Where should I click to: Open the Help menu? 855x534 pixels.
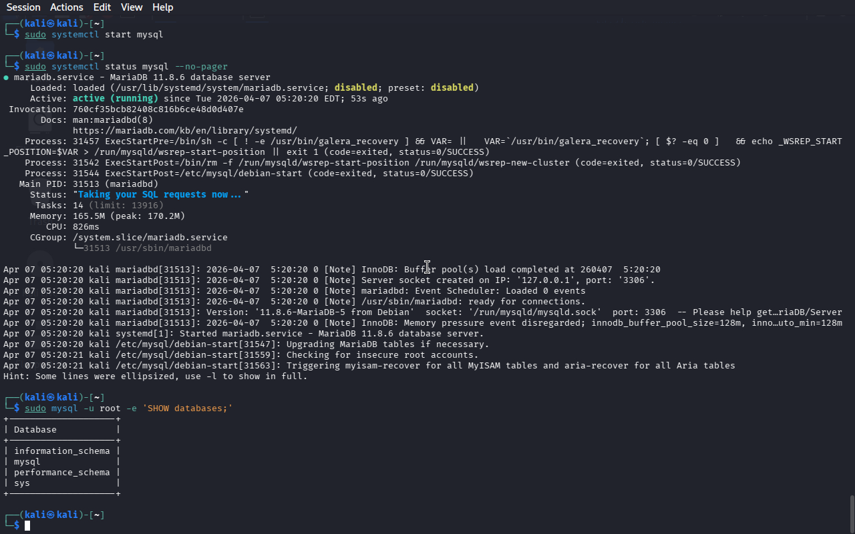(162, 7)
